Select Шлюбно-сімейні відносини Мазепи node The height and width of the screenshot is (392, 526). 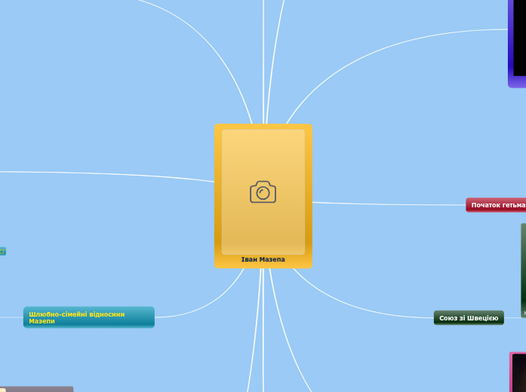click(x=88, y=317)
